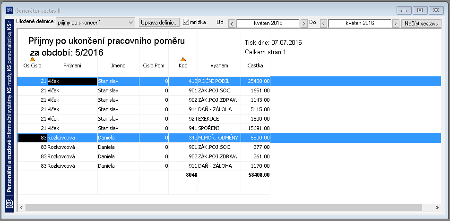Go to previous month in Od field
450x221 pixels.
click(x=232, y=24)
